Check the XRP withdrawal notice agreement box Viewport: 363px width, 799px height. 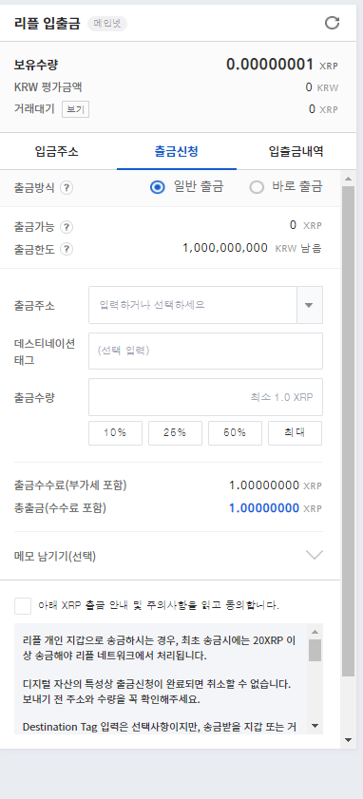pos(23,606)
